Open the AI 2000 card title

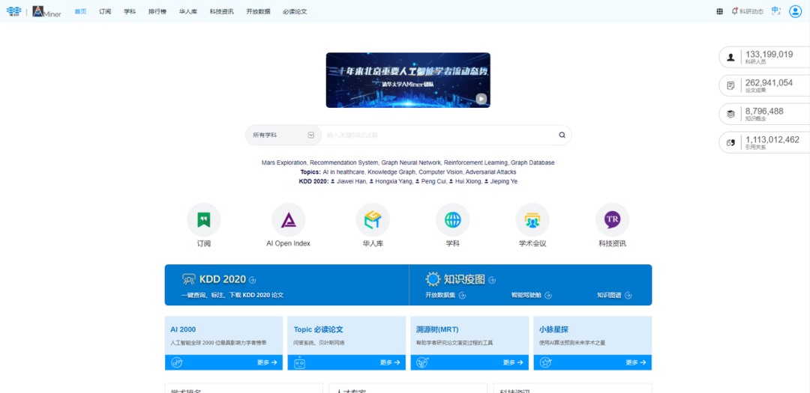[183, 329]
